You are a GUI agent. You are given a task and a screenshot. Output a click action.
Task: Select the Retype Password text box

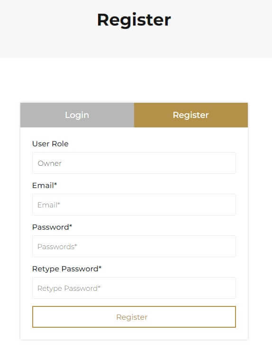134,288
